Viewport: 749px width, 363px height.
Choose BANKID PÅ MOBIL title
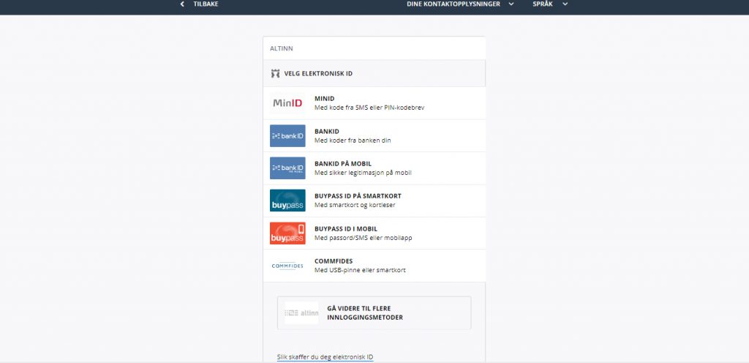click(x=343, y=164)
